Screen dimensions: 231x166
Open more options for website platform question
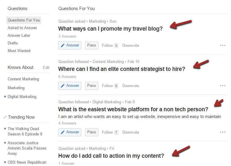tap(223, 132)
